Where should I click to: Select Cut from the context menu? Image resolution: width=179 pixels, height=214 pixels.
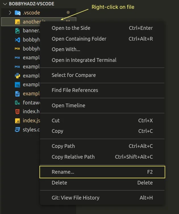tap(102, 121)
